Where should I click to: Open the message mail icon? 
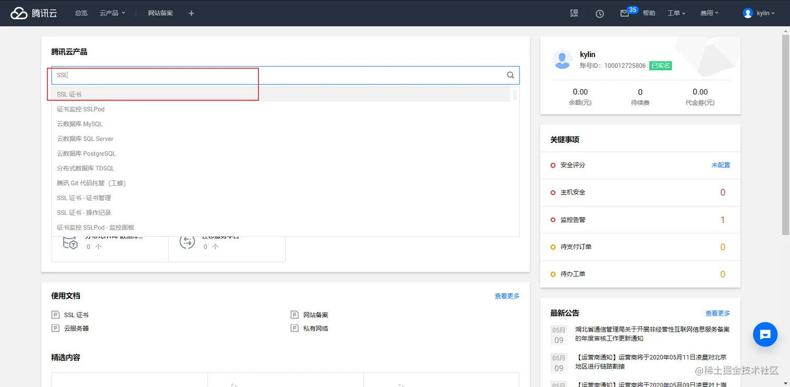(x=624, y=14)
